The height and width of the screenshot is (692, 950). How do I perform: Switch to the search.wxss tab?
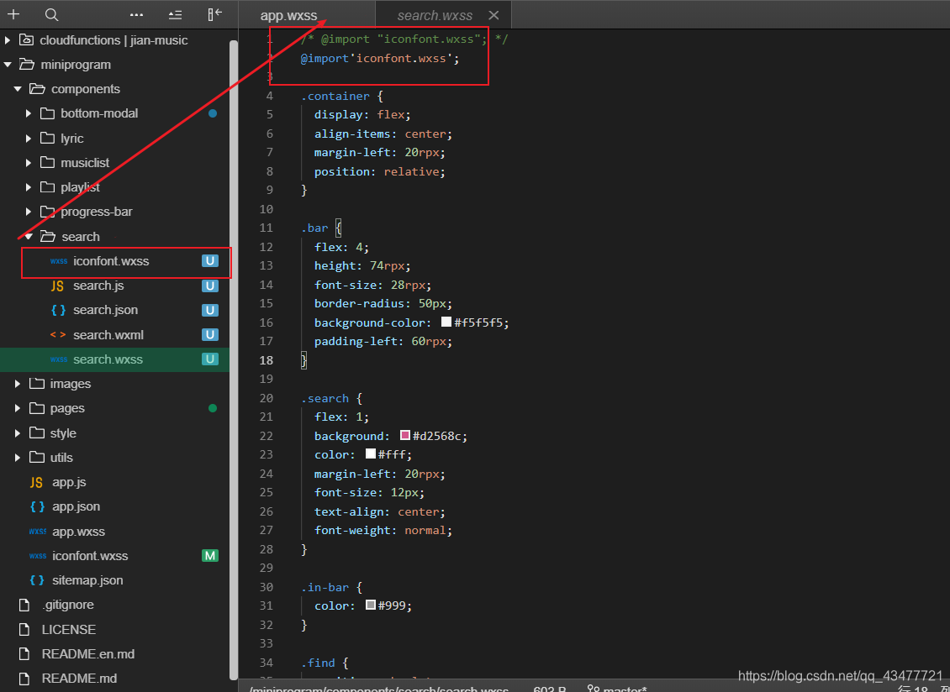click(x=435, y=16)
